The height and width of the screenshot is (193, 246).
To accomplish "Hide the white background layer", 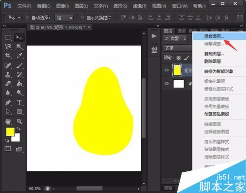I will pyautogui.click(x=167, y=84).
